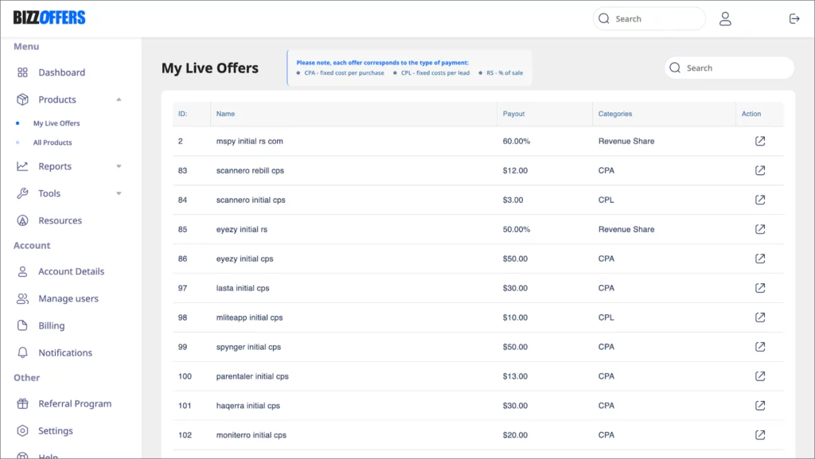The height and width of the screenshot is (459, 815).
Task: Click Reports label in sidebar
Action: [x=55, y=166]
